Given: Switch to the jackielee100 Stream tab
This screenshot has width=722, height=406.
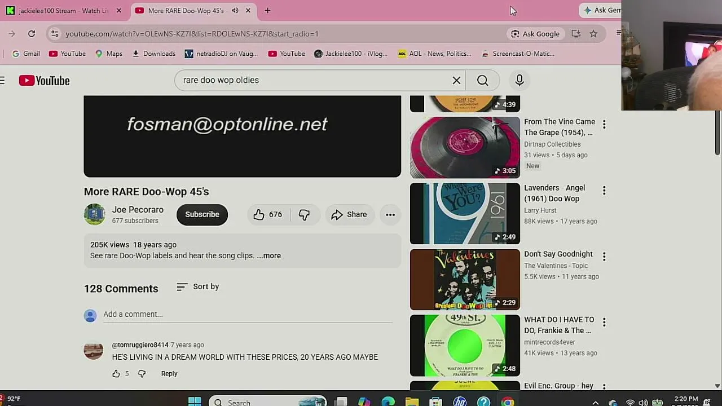Looking at the screenshot, I should (63, 11).
